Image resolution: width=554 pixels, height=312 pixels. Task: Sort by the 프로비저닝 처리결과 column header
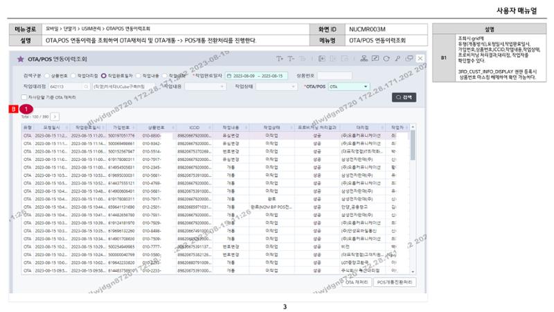point(317,128)
